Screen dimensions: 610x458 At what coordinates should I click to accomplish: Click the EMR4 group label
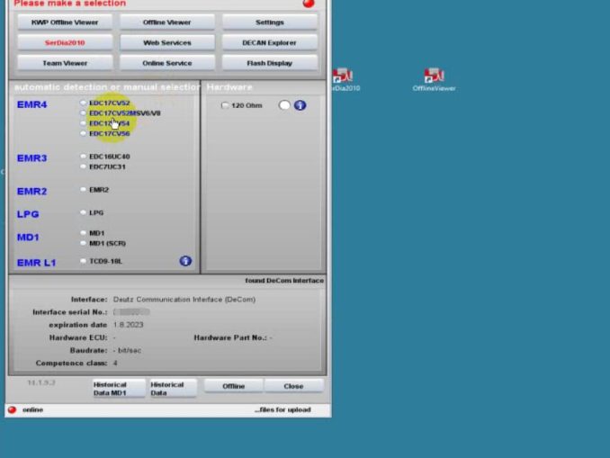click(31, 104)
